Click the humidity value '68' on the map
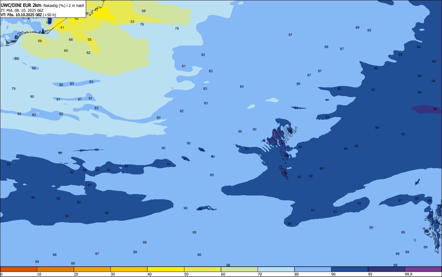442x277 pixels. point(144,11)
